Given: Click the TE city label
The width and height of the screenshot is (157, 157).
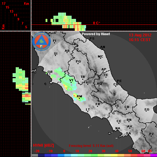Looking at the screenshot, I should [x=106, y=75].
